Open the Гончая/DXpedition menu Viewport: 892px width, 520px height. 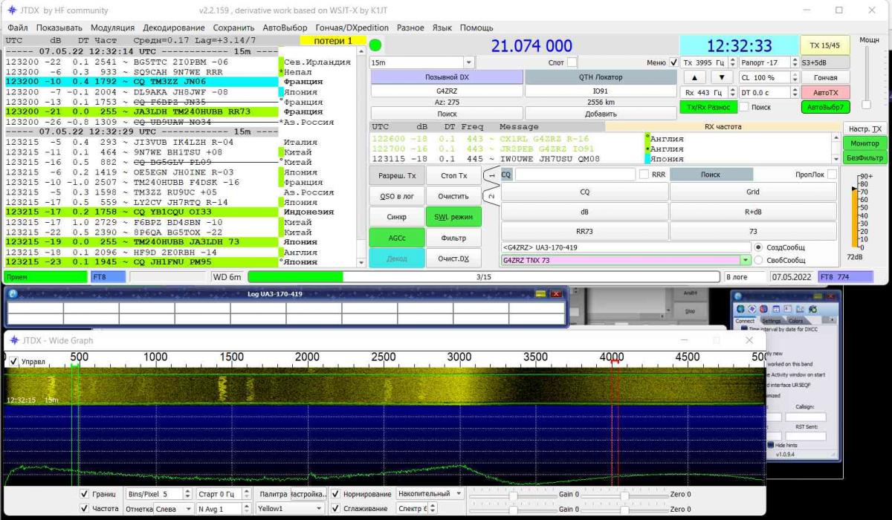352,27
